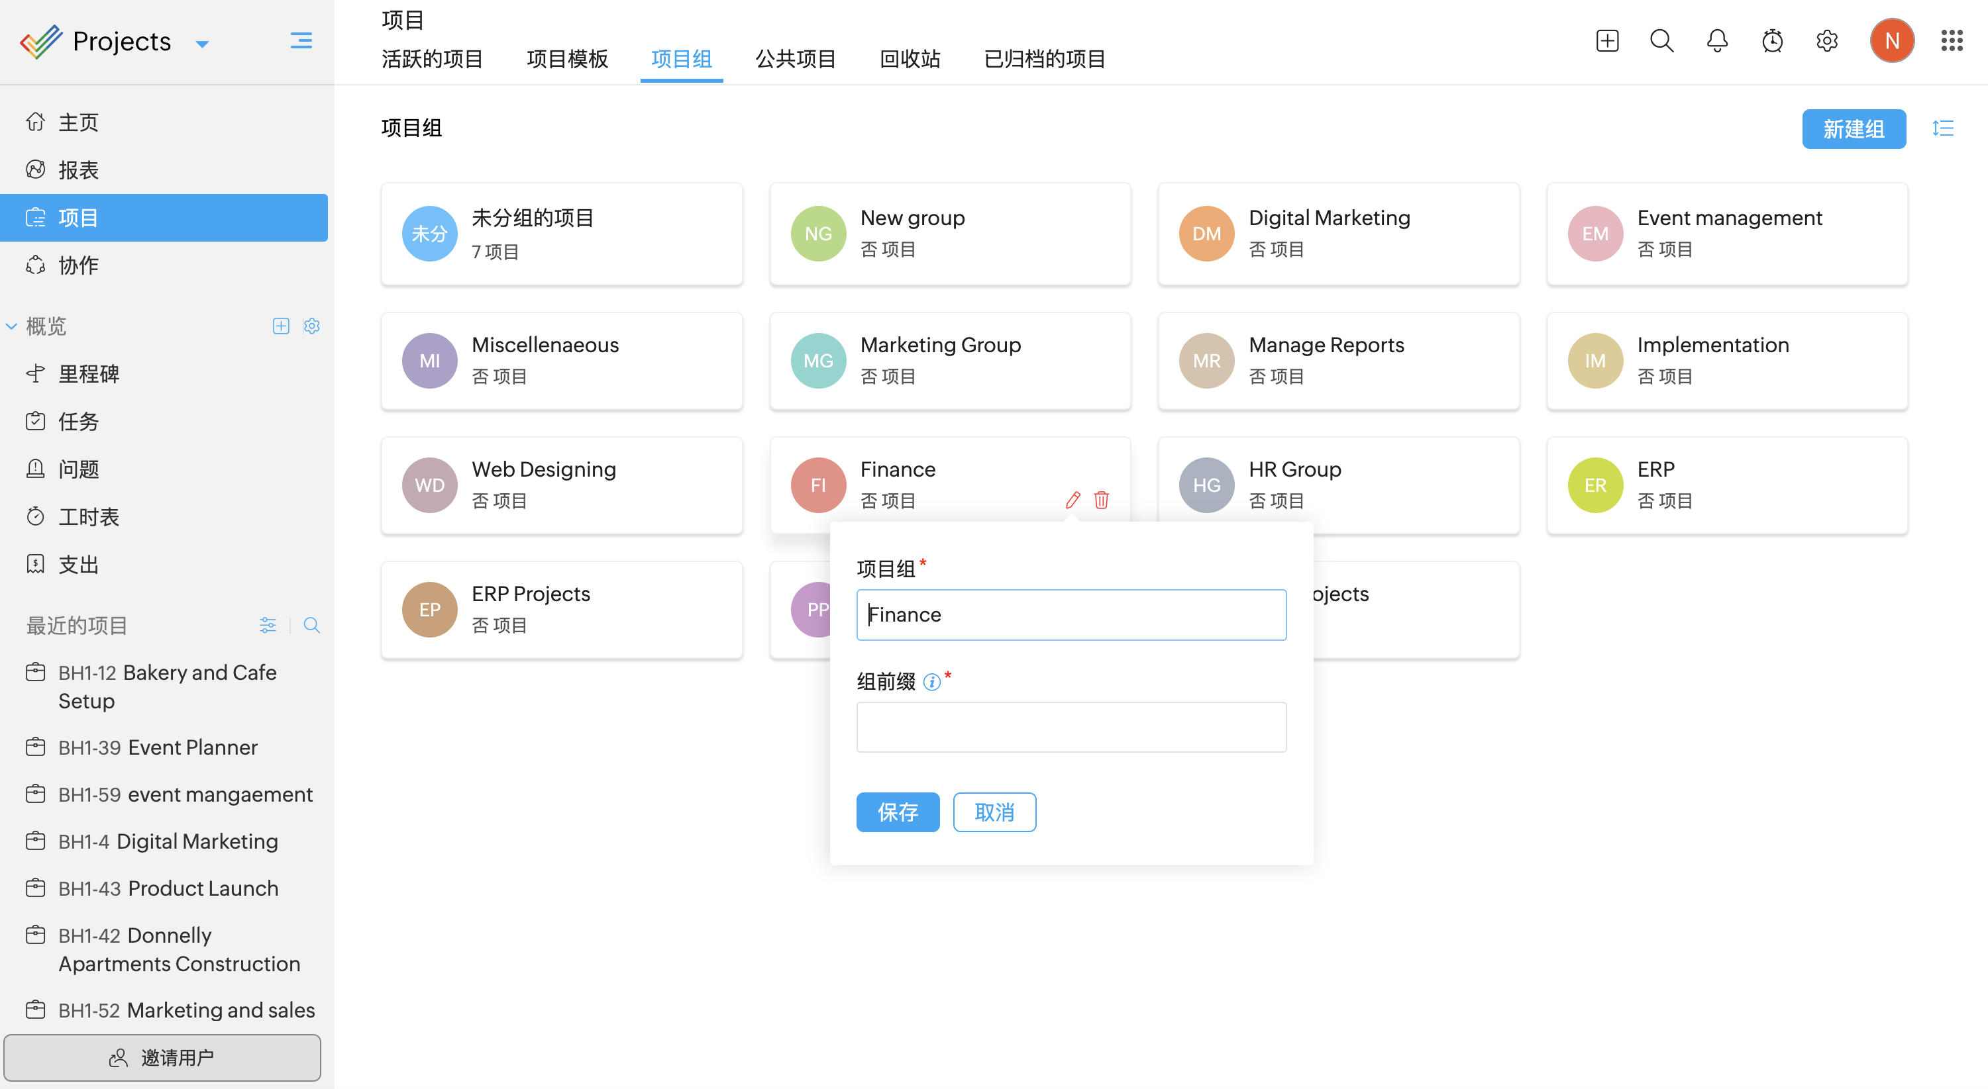The height and width of the screenshot is (1089, 1988).
Task: Open recent projects filter settings icon
Action: coord(268,625)
